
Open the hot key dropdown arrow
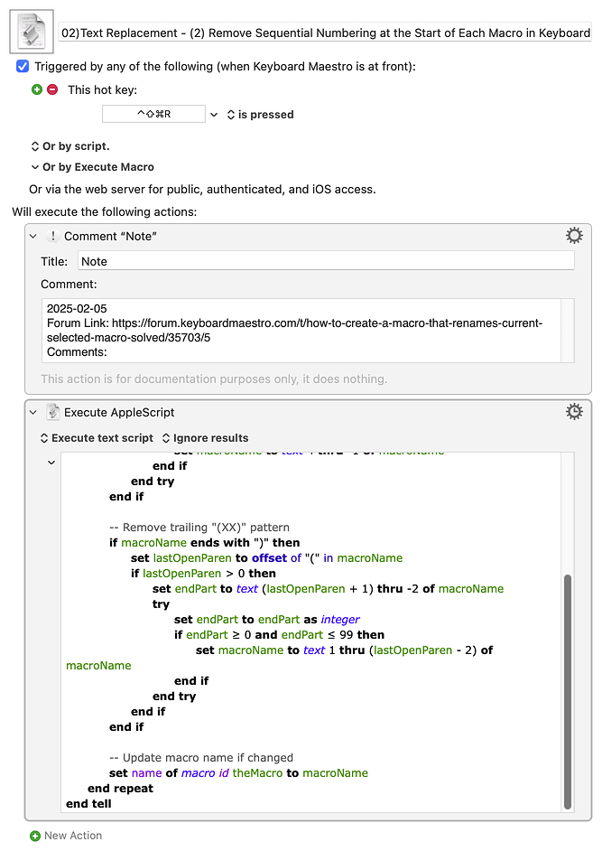pyautogui.click(x=214, y=115)
